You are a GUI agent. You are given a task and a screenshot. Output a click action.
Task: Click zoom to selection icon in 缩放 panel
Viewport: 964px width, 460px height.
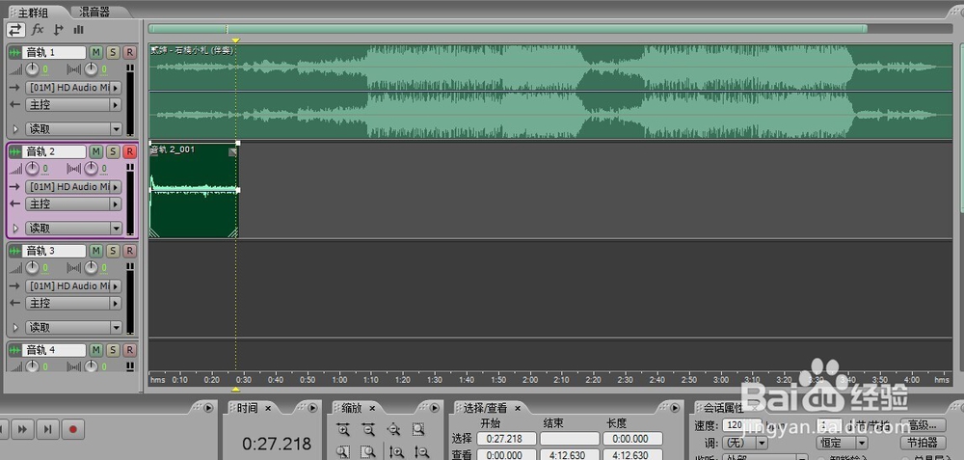tap(418, 428)
